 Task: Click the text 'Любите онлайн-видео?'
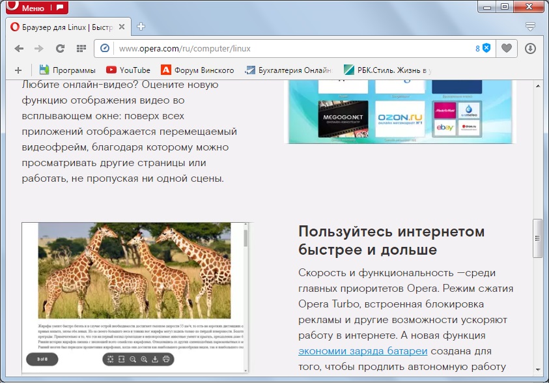[x=80, y=85]
